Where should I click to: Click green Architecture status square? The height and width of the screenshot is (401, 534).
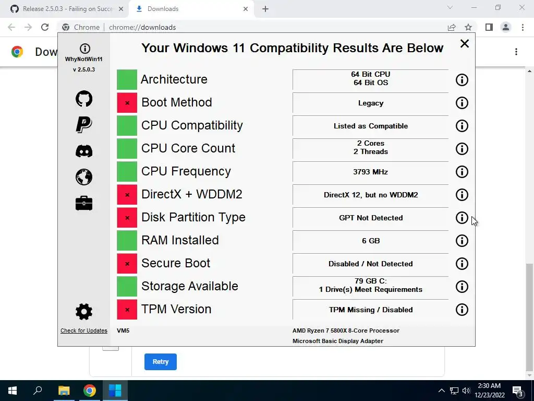pos(127,80)
